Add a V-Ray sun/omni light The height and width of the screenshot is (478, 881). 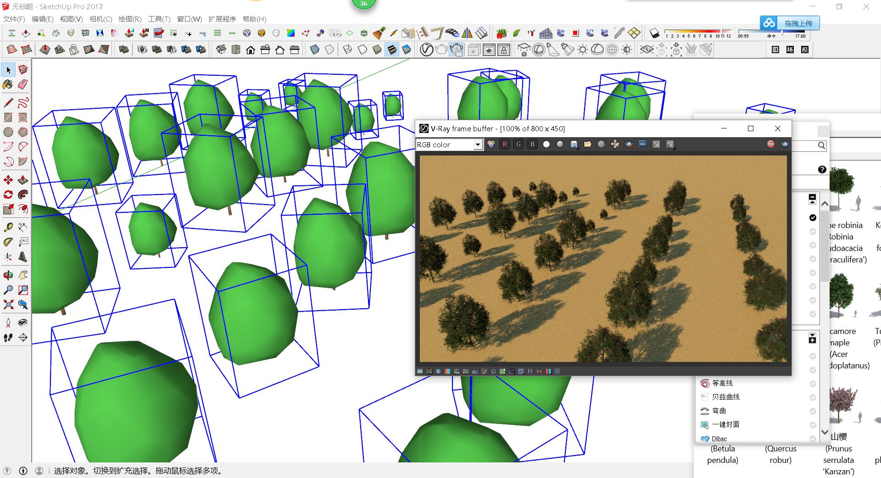(583, 50)
